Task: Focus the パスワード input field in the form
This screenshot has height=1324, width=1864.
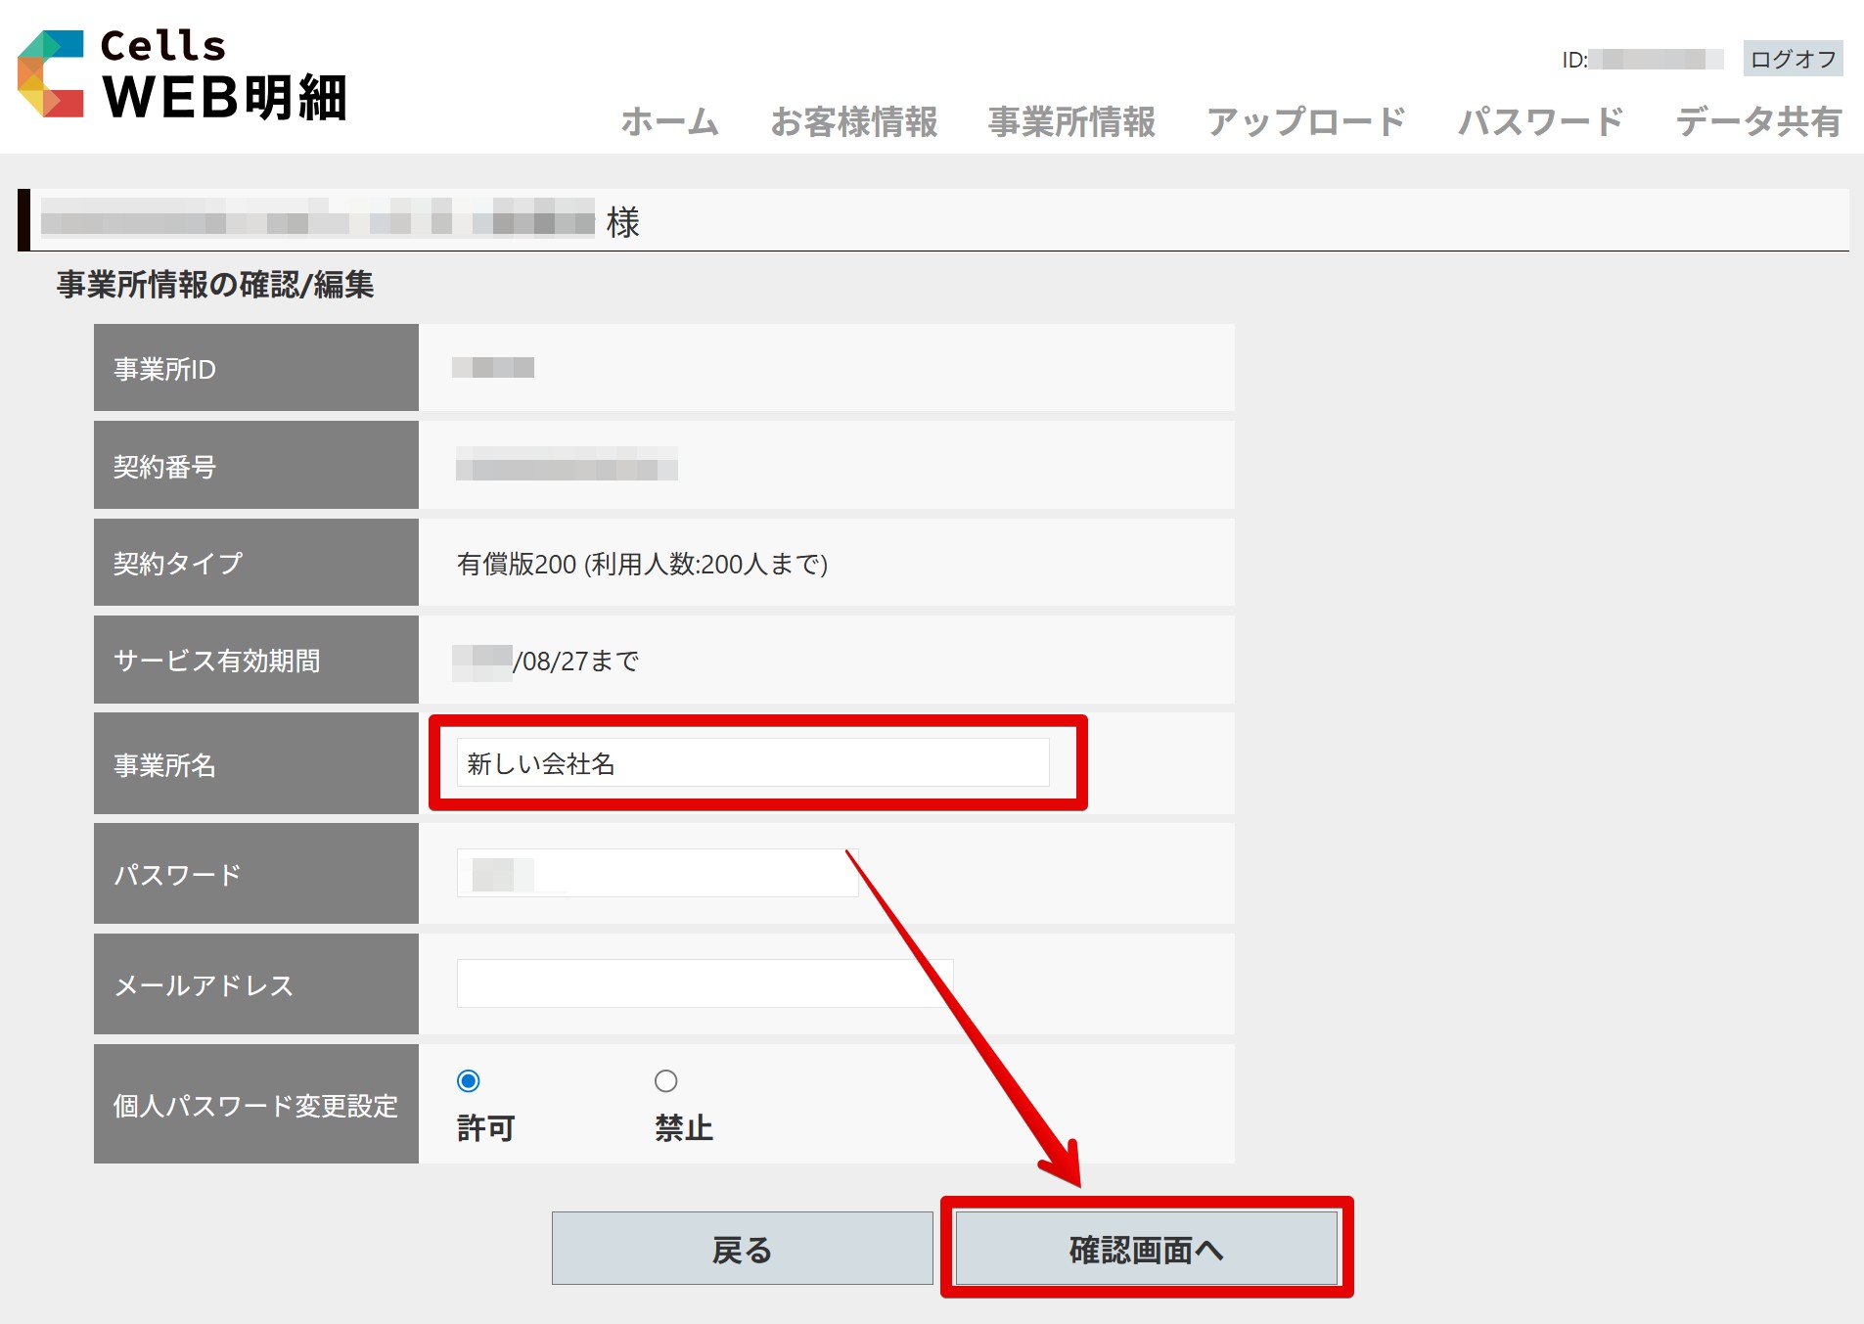Action: (657, 873)
